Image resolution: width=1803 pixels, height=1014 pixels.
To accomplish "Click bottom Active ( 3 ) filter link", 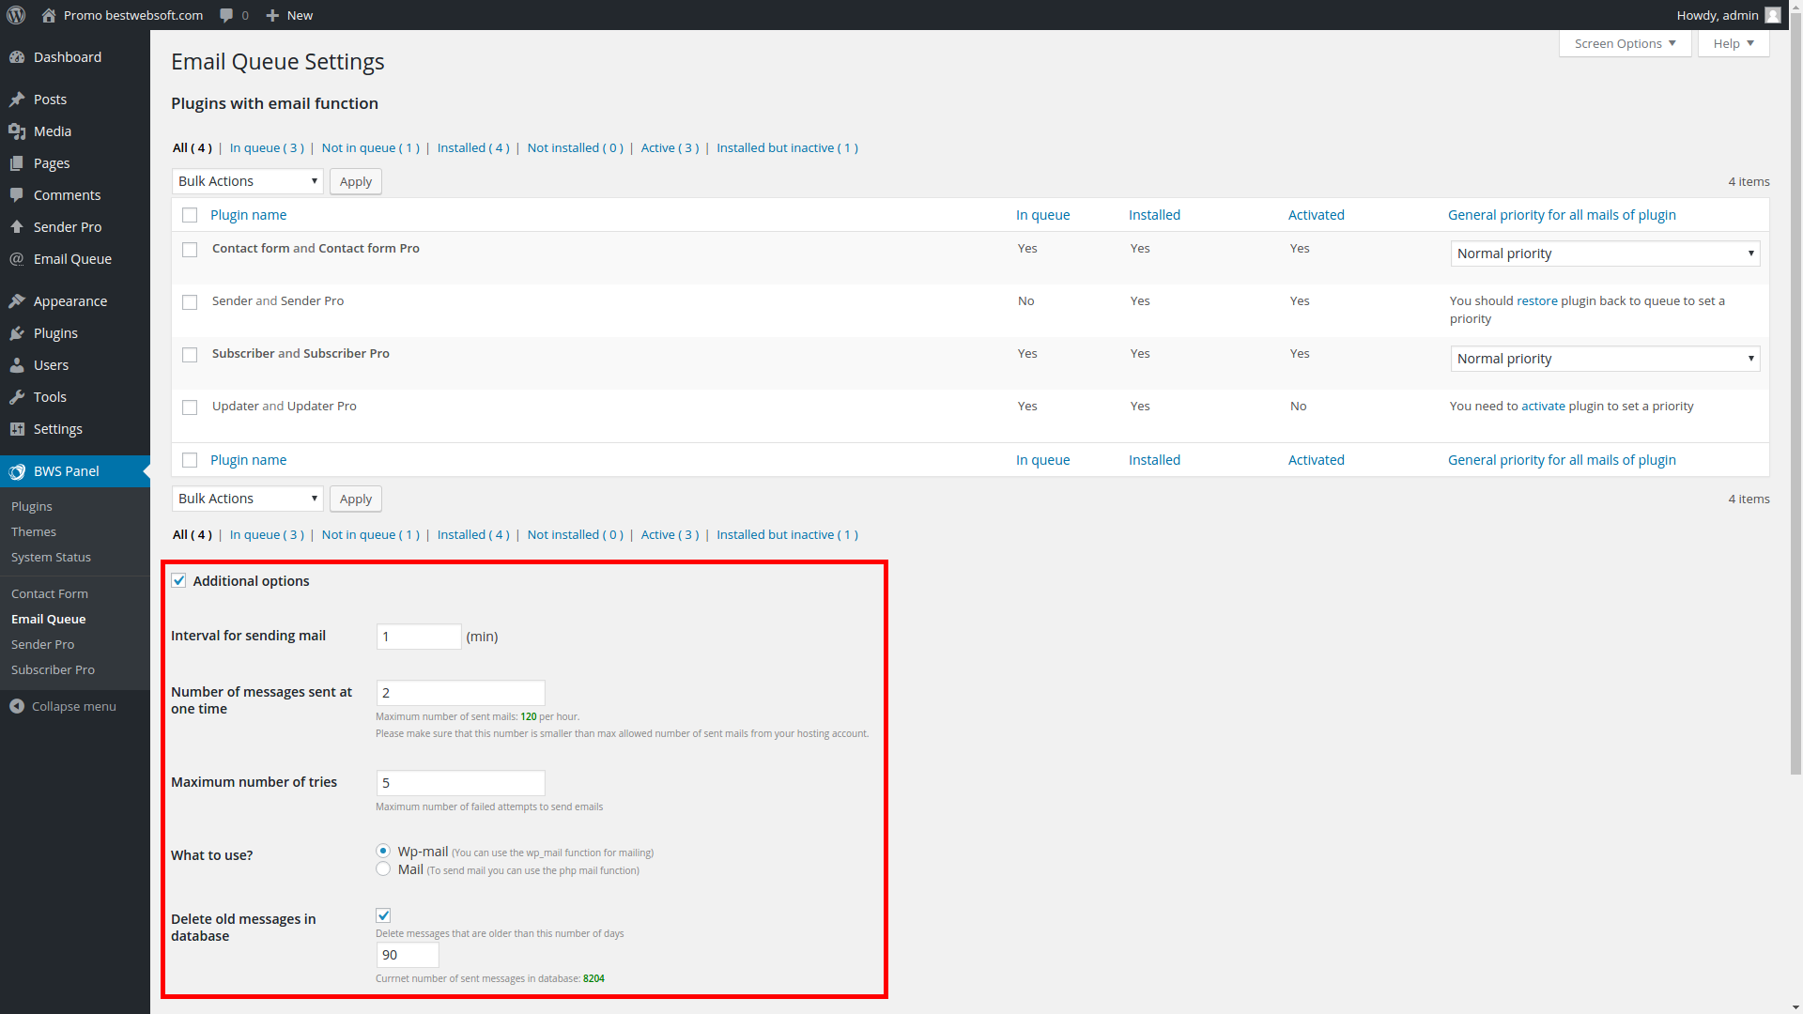I will coord(670,534).
